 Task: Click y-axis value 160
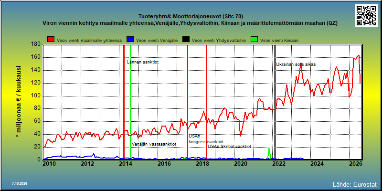pos(36,57)
